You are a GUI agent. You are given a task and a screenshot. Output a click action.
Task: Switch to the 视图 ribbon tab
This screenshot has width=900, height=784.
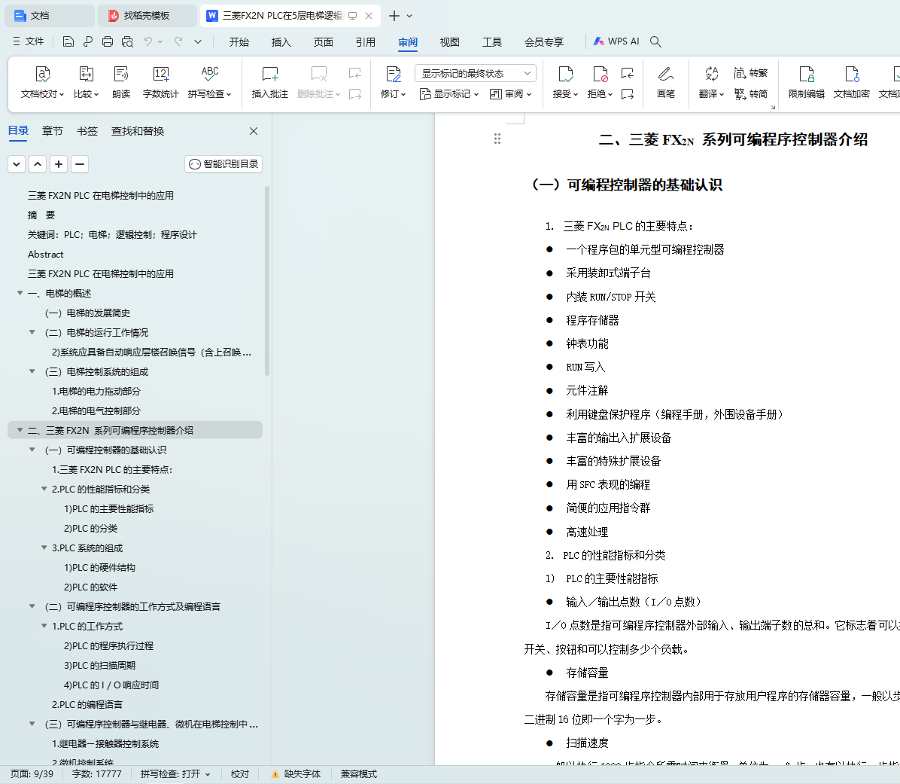point(449,42)
